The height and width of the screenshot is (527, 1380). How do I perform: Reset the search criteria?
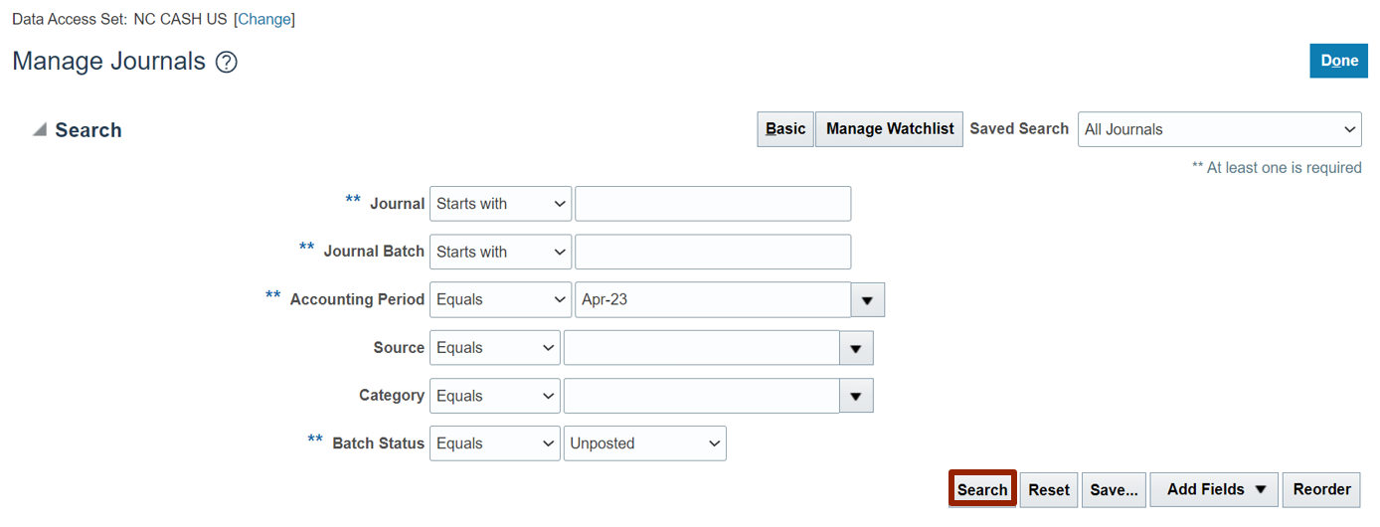tap(1049, 489)
